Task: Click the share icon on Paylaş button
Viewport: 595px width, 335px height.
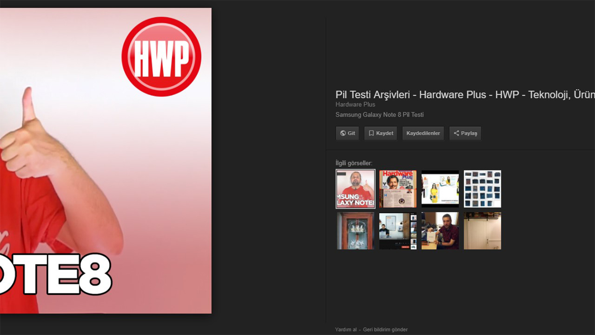Action: click(456, 133)
